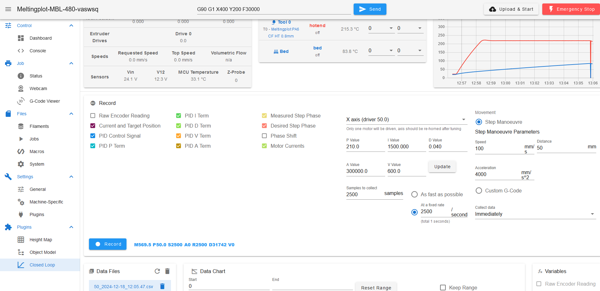Click the Macros icon in sidebar
600x291 pixels.
tap(21, 151)
